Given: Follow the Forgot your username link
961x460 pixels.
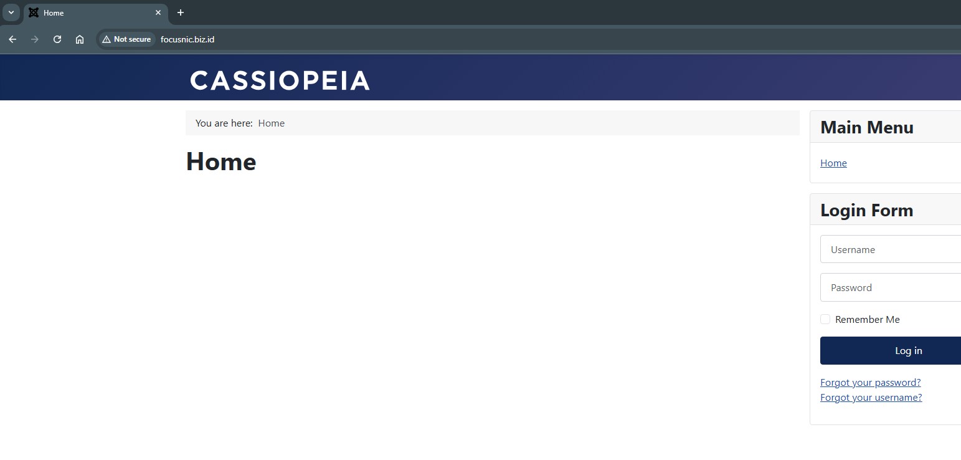Looking at the screenshot, I should (x=871, y=398).
